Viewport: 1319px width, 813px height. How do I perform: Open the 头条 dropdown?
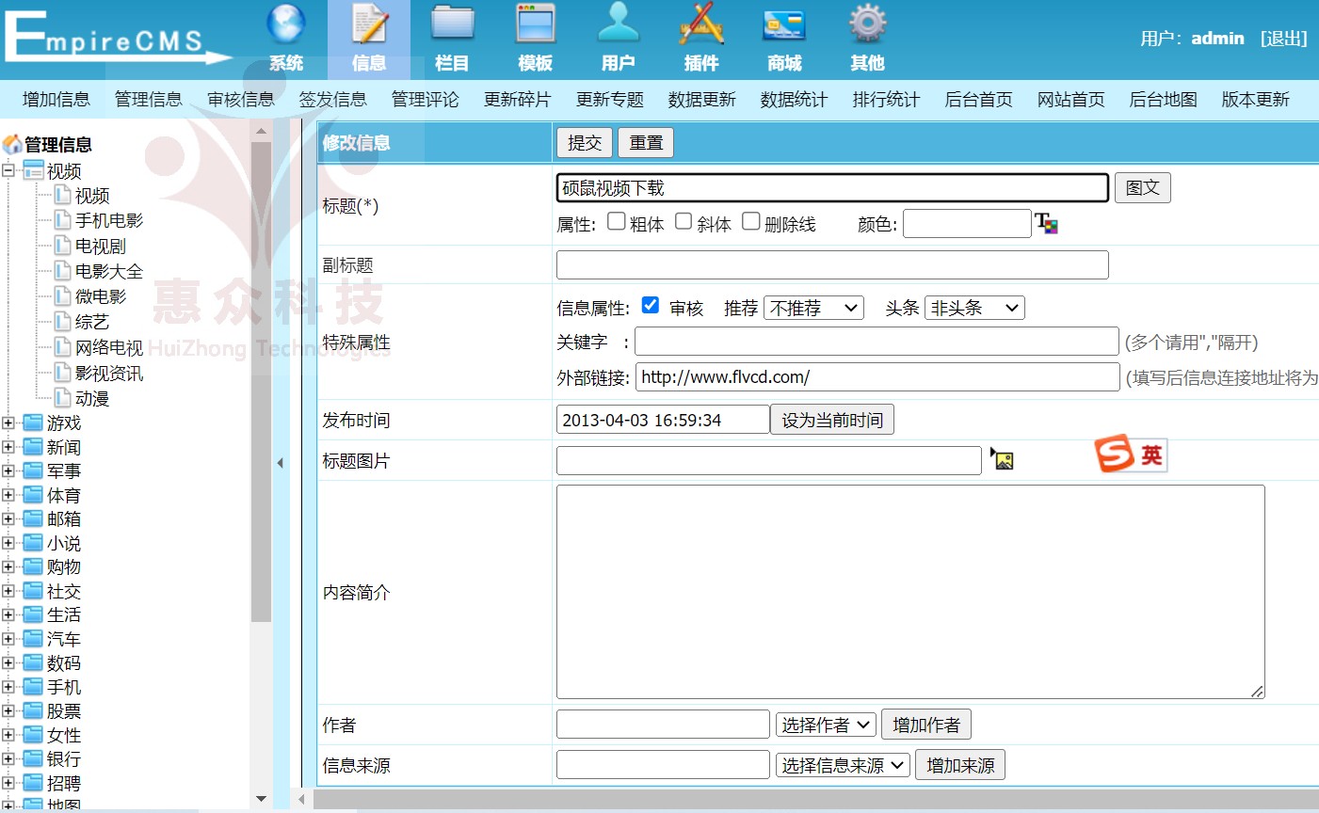tap(974, 308)
